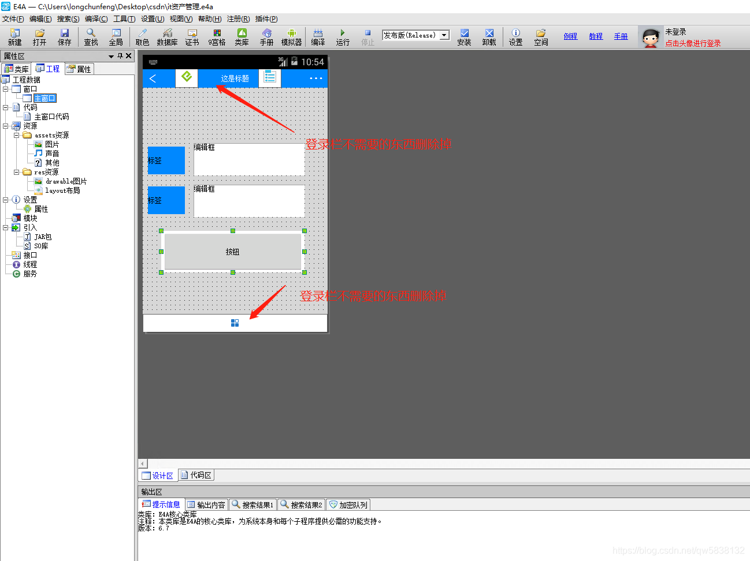Image resolution: width=750 pixels, height=561 pixels.
Task: Open the 工具(T) menu
Action: tap(124, 19)
